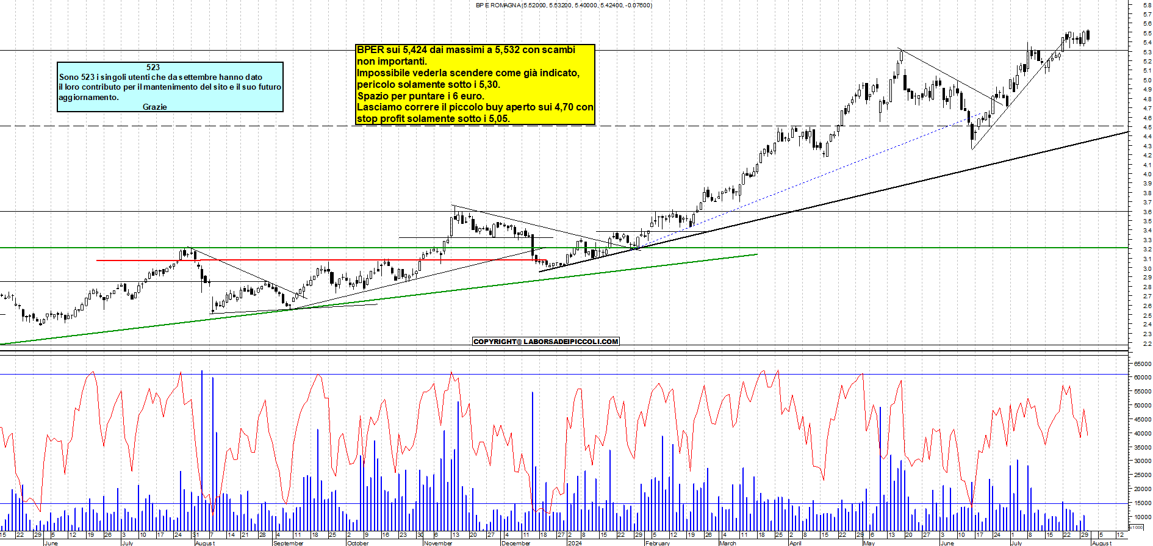1153x546 pixels.
Task: Click the 3.2 price axis label
Action: (x=1148, y=250)
